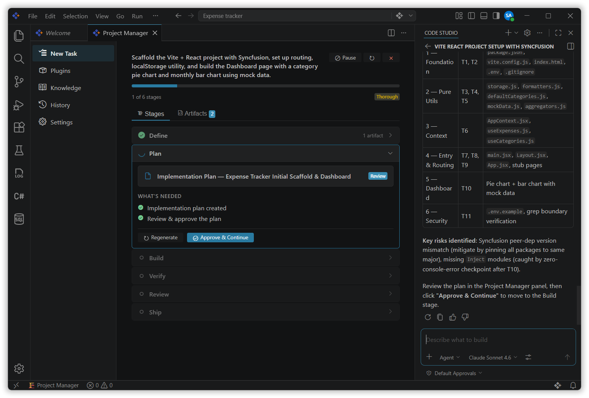This screenshot has height=398, width=589.
Task: Open the LOG viewer in the activity bar
Action: (19, 173)
